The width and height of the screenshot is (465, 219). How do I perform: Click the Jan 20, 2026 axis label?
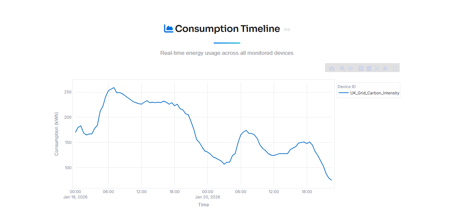208,197
